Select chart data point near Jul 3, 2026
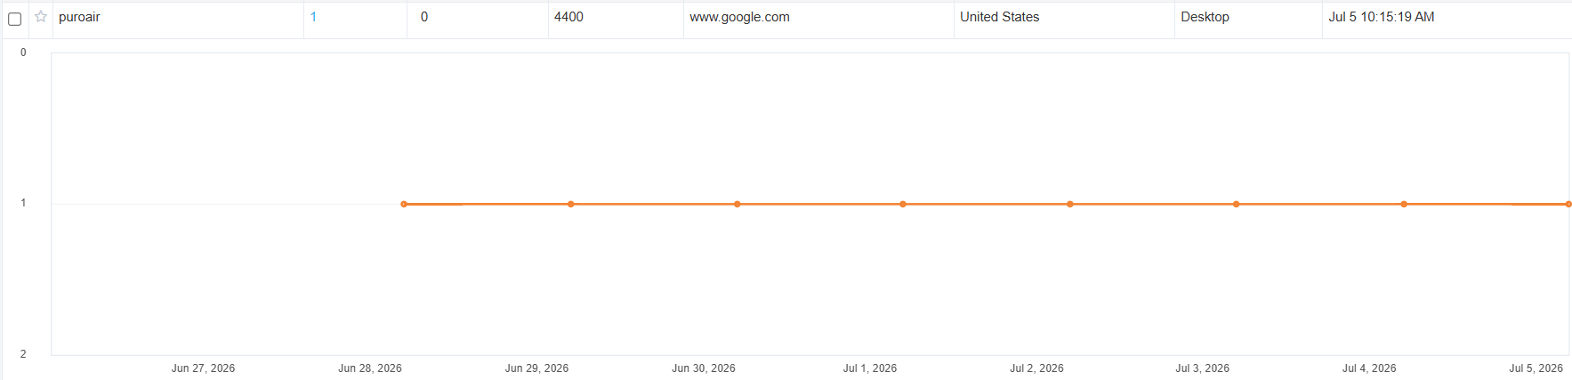This screenshot has height=380, width=1572. (1237, 204)
